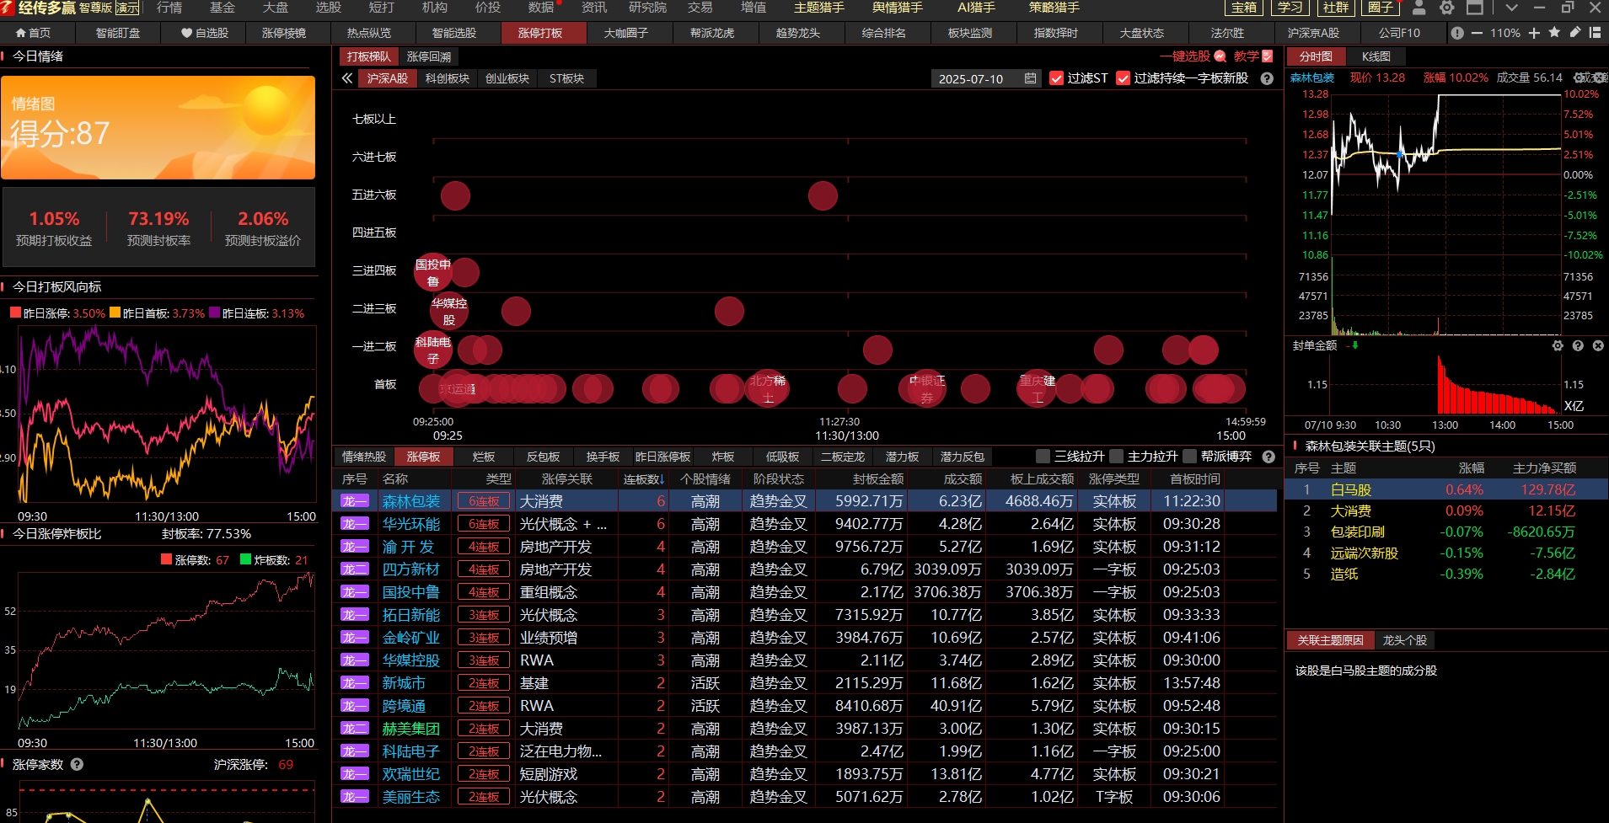Viewport: 1609px width, 823px height.
Task: Click the double-arrow collapse icon beside 沪深A股
Action: click(347, 78)
